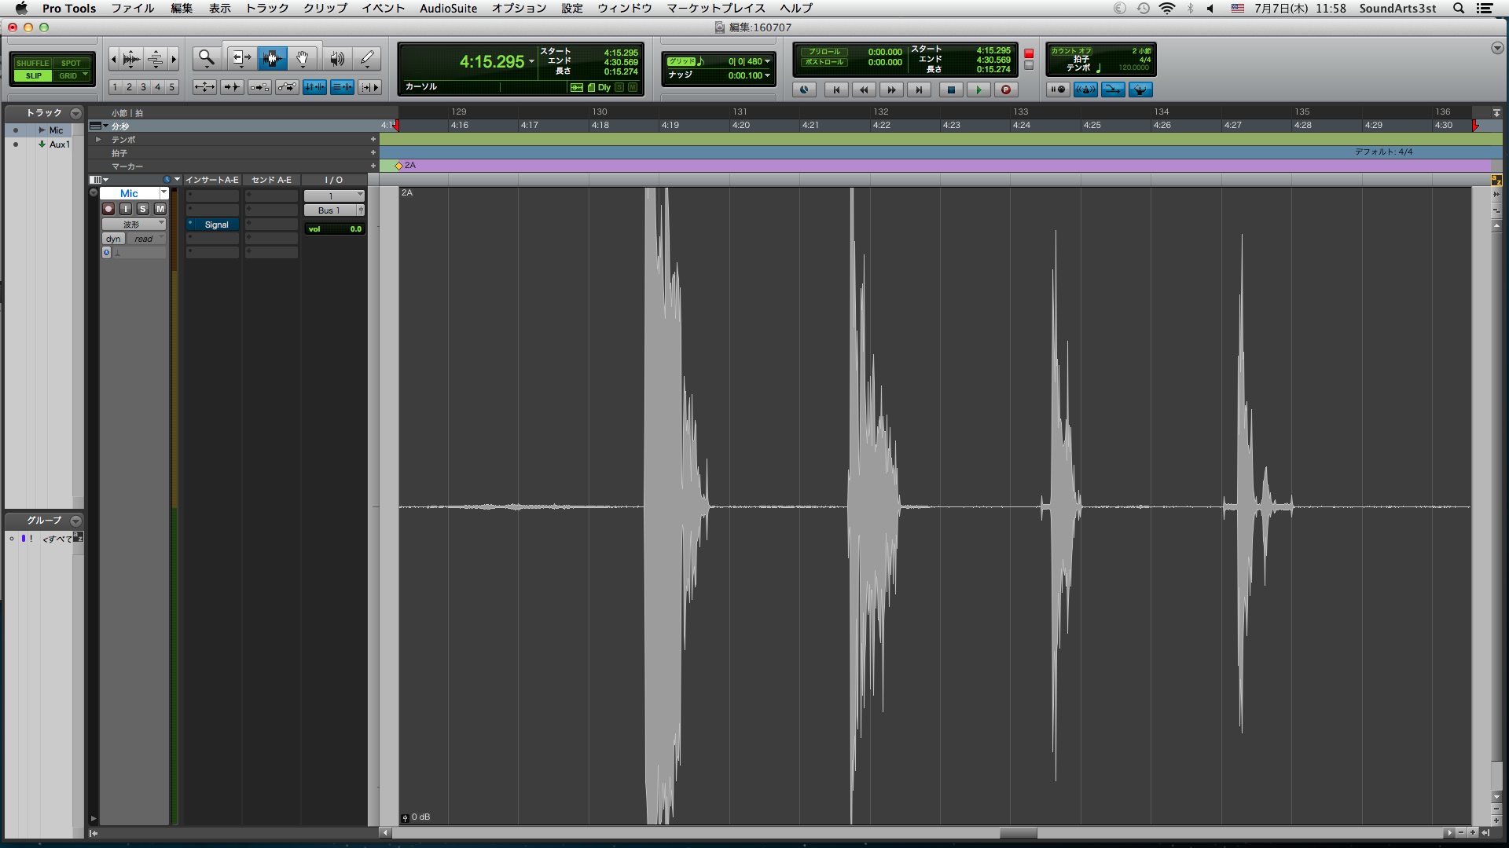Open the input path selector showing 1
This screenshot has height=848, width=1509.
(334, 196)
